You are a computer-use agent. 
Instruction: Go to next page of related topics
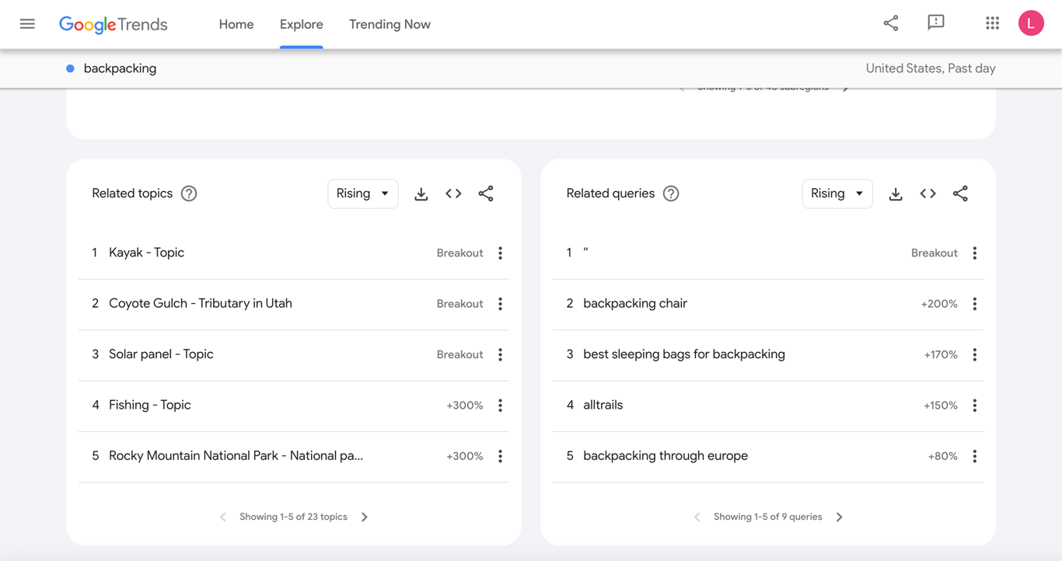pyautogui.click(x=364, y=516)
